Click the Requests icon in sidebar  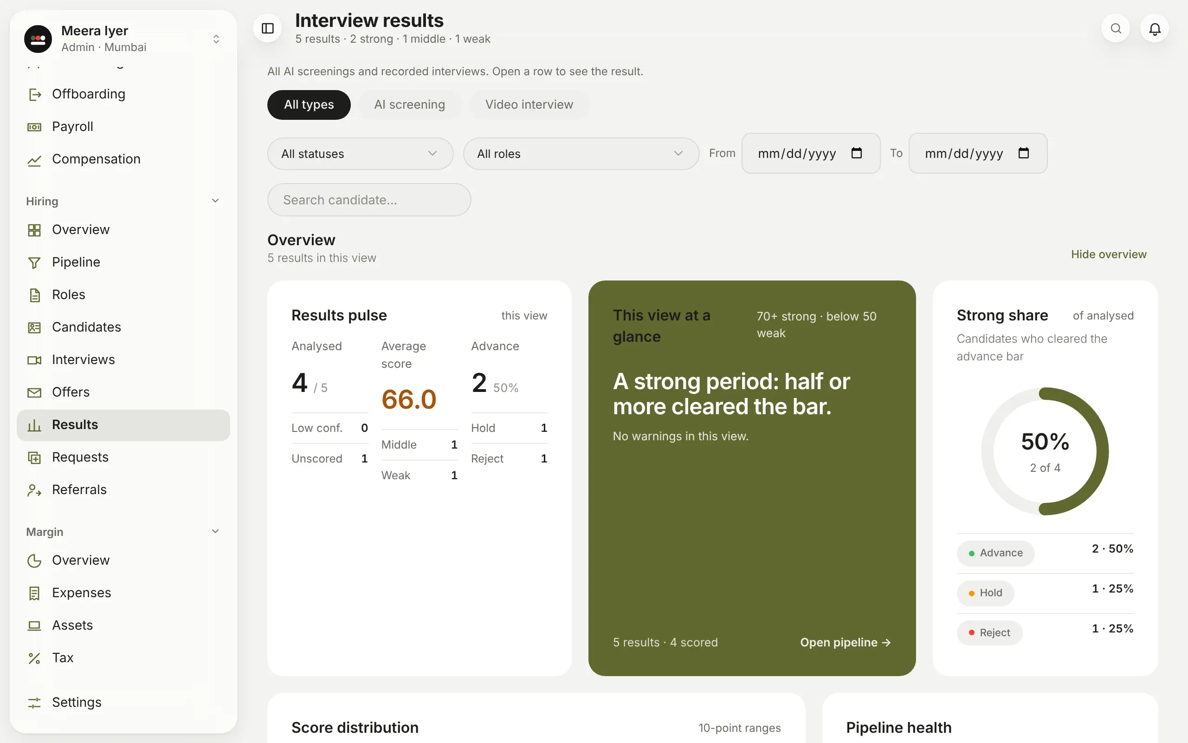[34, 457]
